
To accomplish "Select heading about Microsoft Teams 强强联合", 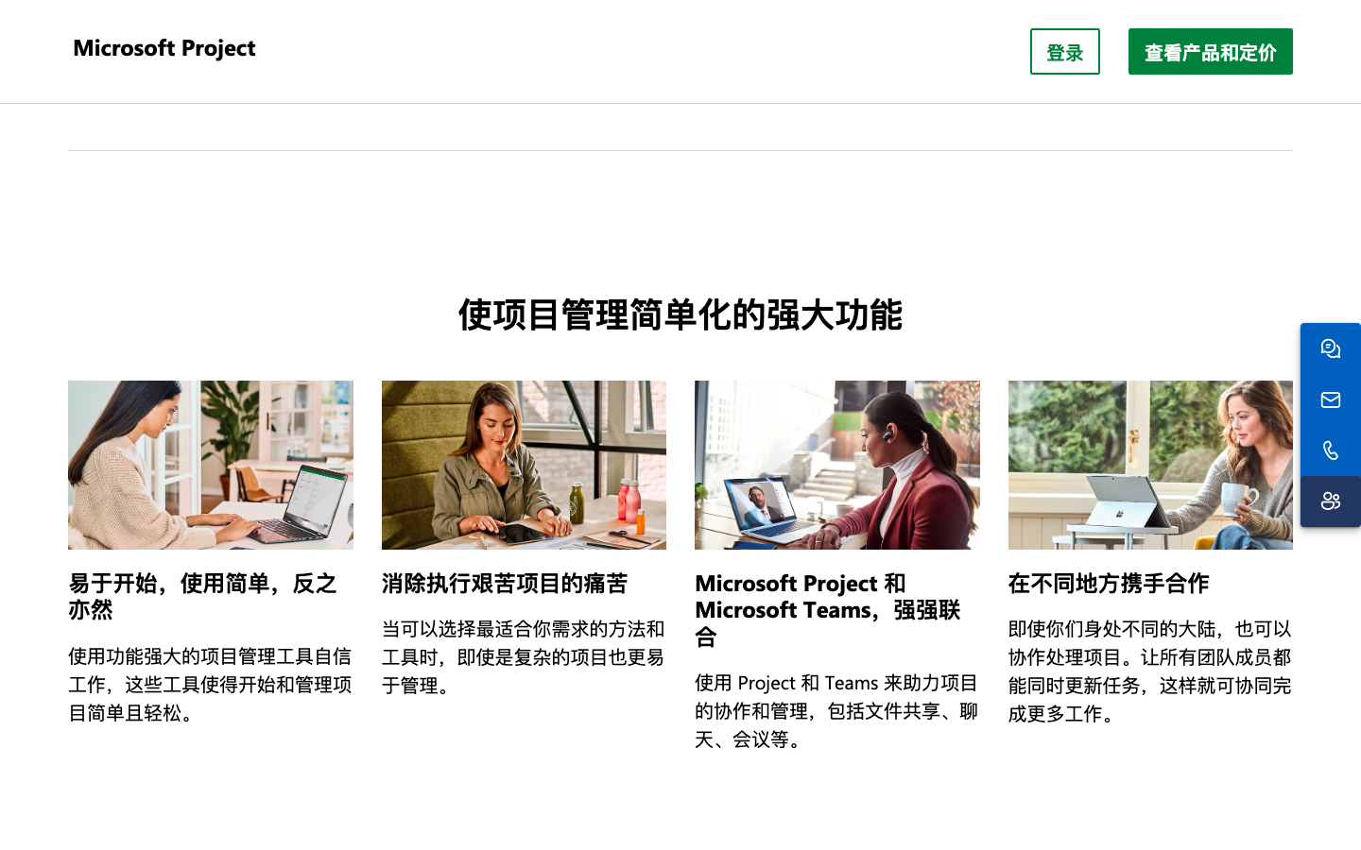I will click(828, 610).
